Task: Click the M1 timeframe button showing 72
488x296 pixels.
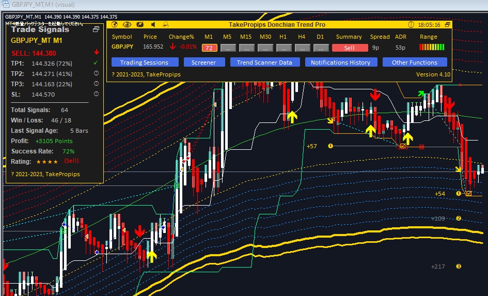Action: click(209, 48)
